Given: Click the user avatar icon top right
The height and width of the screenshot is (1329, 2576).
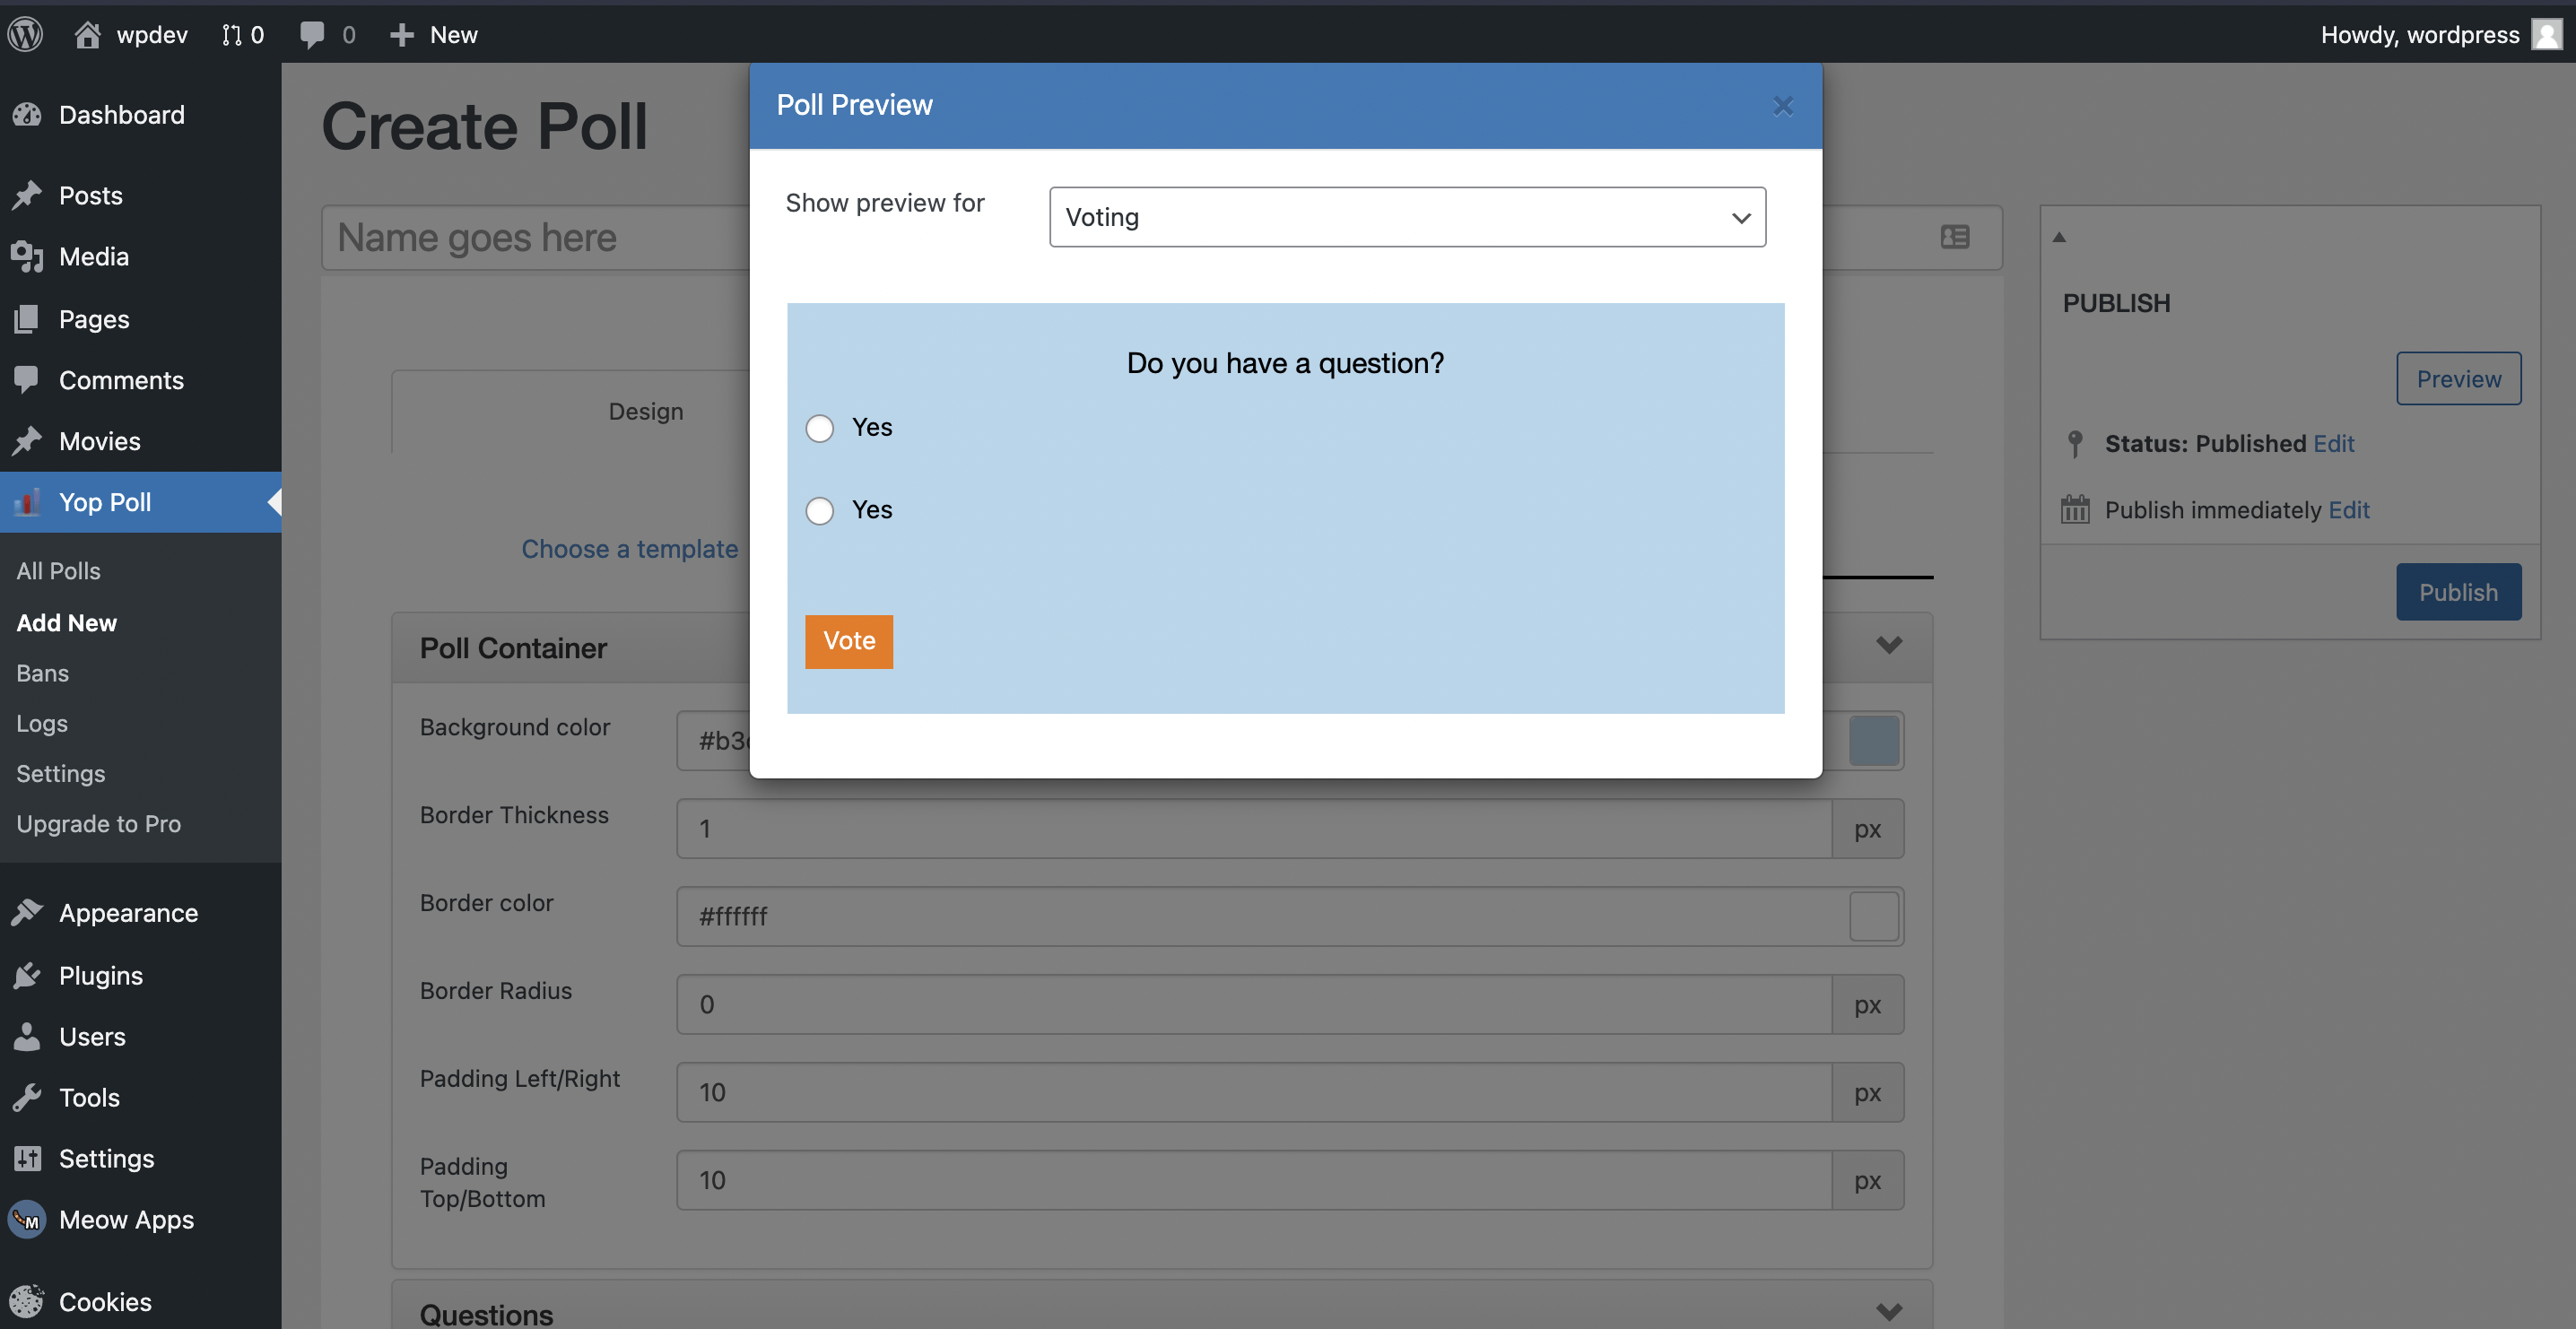Looking at the screenshot, I should coord(2546,34).
